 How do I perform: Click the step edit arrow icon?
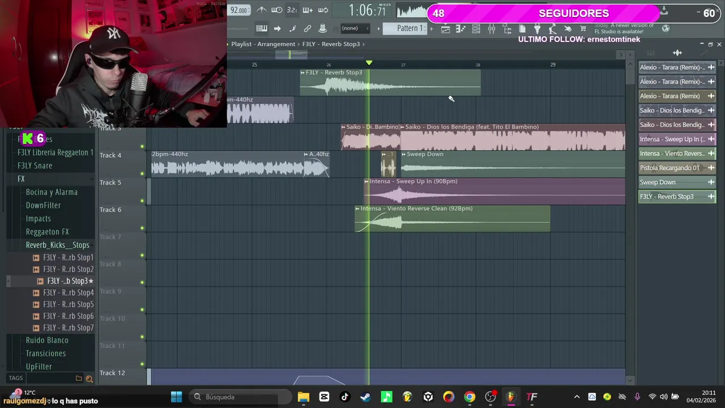(x=277, y=28)
